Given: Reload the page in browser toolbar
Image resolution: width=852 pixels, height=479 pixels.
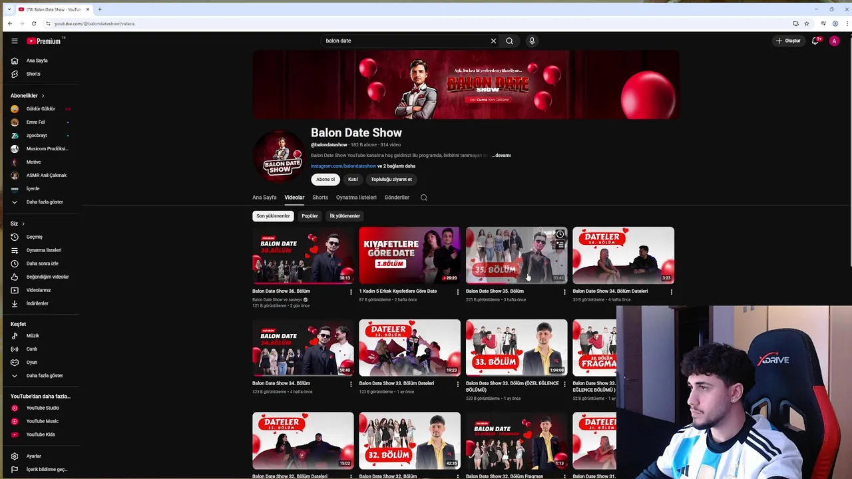Looking at the screenshot, I should point(34,23).
